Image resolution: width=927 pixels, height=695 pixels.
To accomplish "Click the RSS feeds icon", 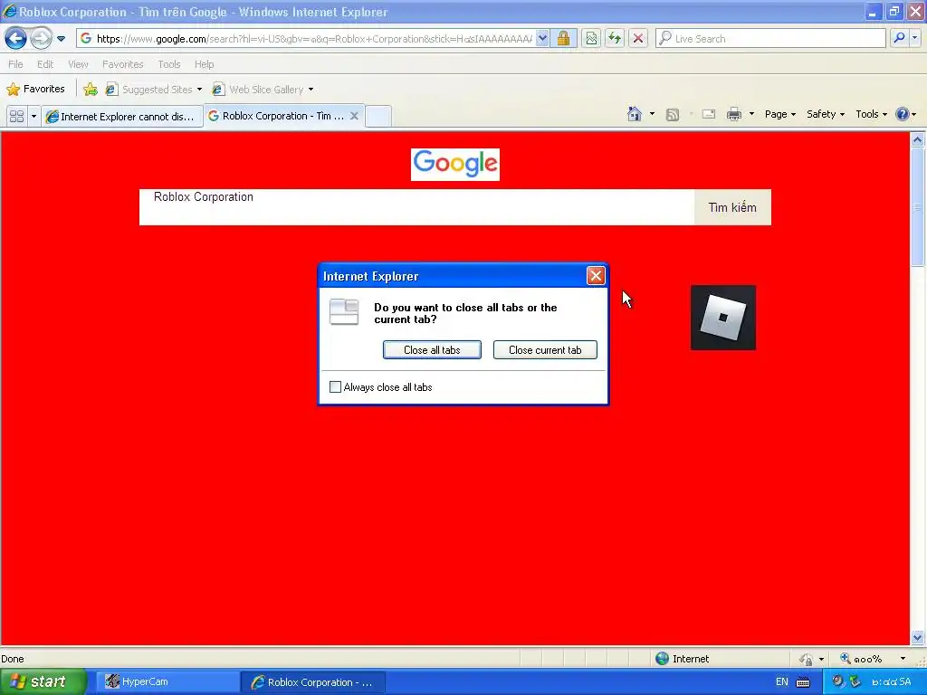I will point(673,115).
